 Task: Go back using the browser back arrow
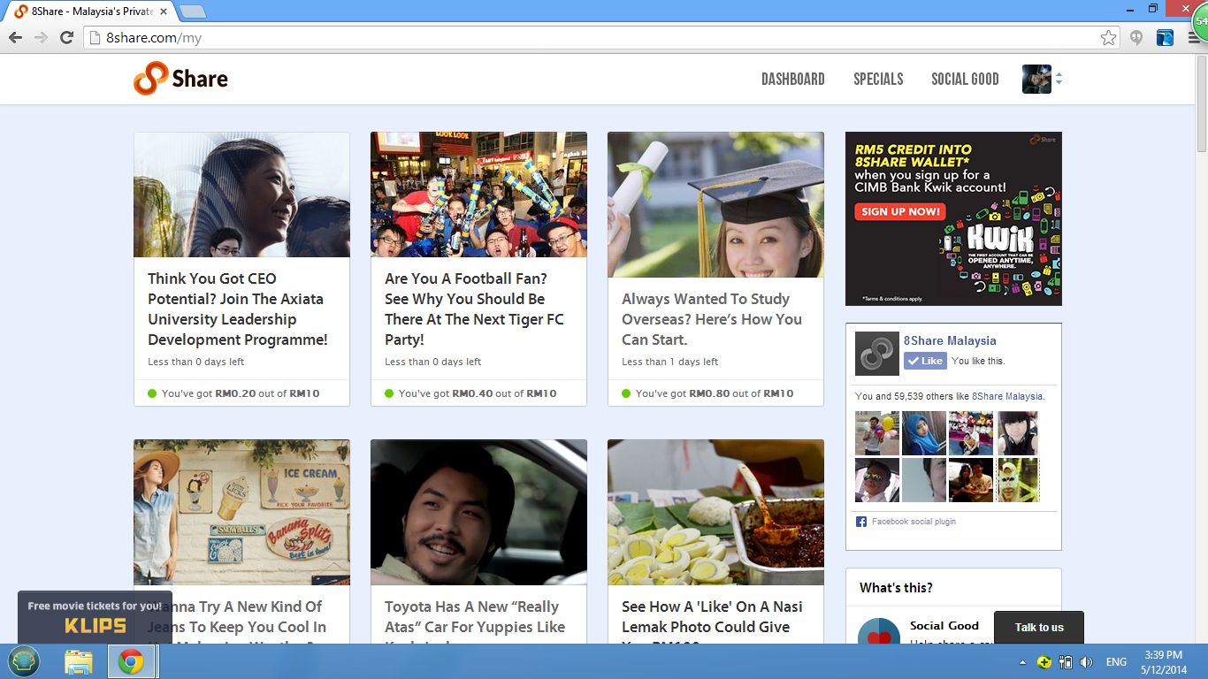[x=15, y=37]
